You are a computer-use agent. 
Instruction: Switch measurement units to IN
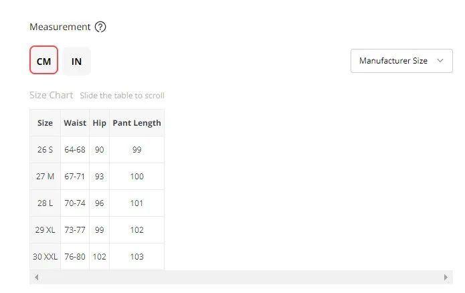(x=77, y=61)
